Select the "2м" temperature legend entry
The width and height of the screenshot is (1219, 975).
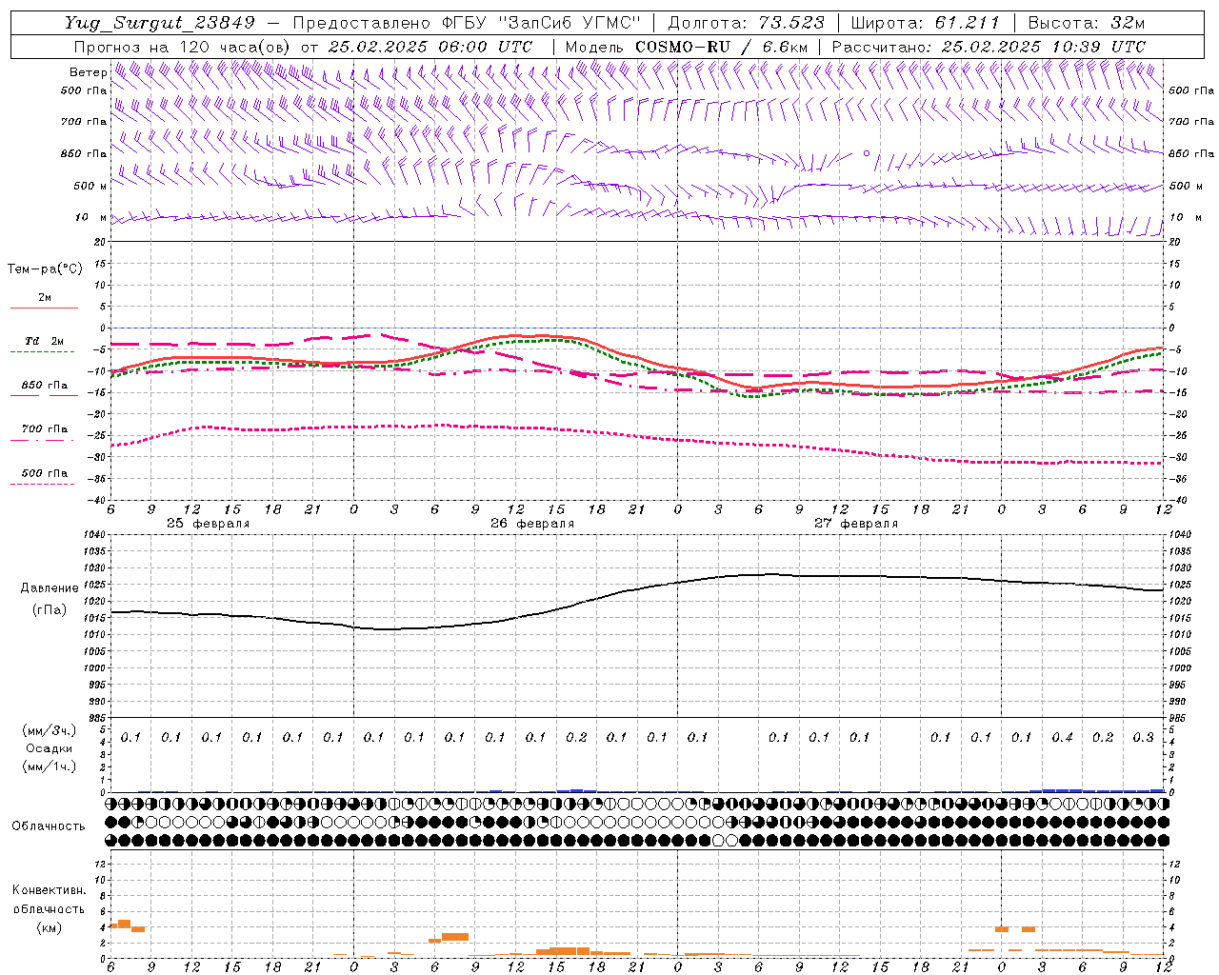click(45, 298)
